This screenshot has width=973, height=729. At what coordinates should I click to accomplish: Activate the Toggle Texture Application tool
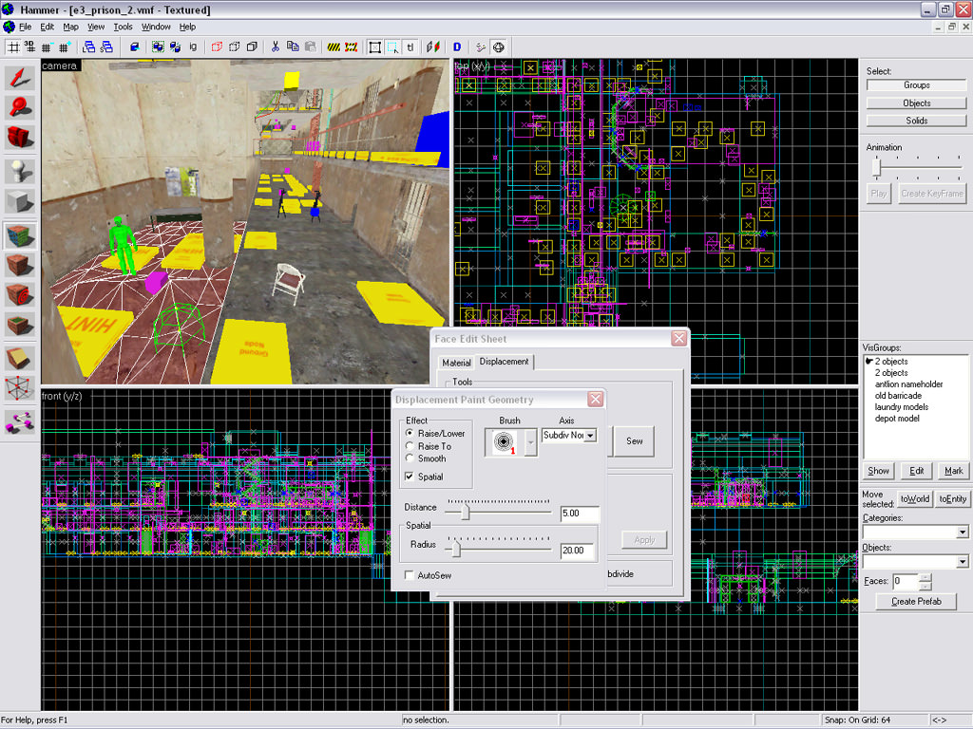[x=20, y=234]
